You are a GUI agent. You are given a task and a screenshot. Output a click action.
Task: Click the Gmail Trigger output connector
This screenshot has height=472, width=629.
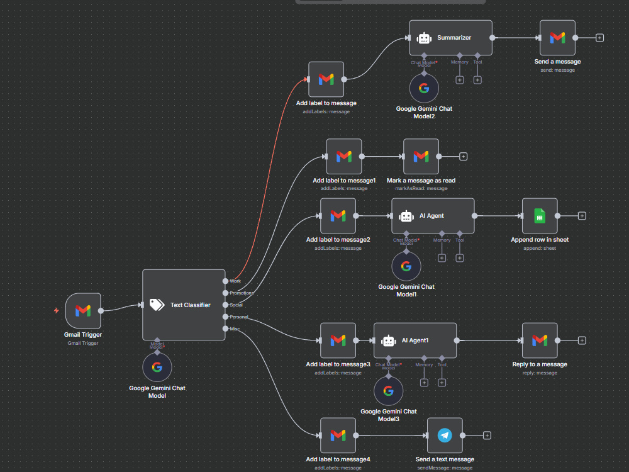tap(101, 311)
